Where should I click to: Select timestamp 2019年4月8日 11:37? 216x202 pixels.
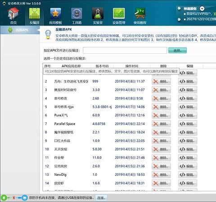click(130, 81)
